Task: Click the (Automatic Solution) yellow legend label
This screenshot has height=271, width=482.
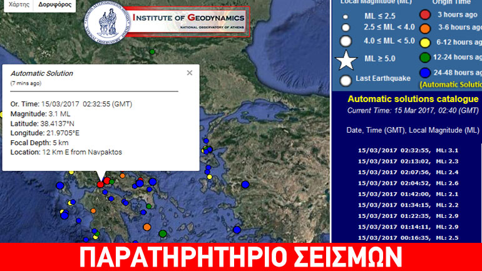Action: [451, 84]
